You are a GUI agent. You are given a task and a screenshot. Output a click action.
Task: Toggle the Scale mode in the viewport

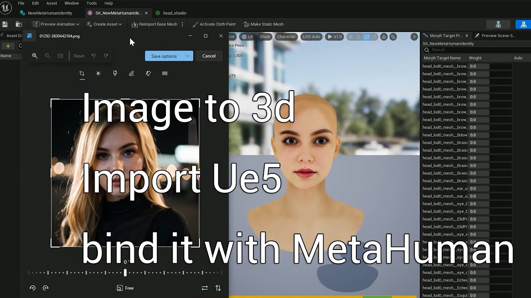(x=375, y=37)
